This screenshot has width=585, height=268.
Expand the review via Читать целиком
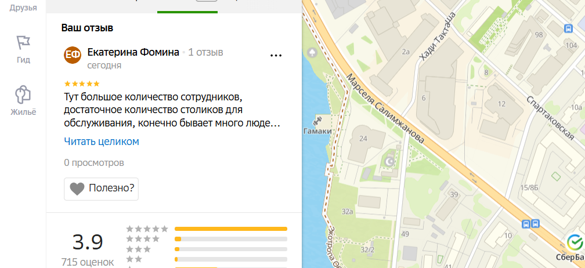pyautogui.click(x=102, y=142)
